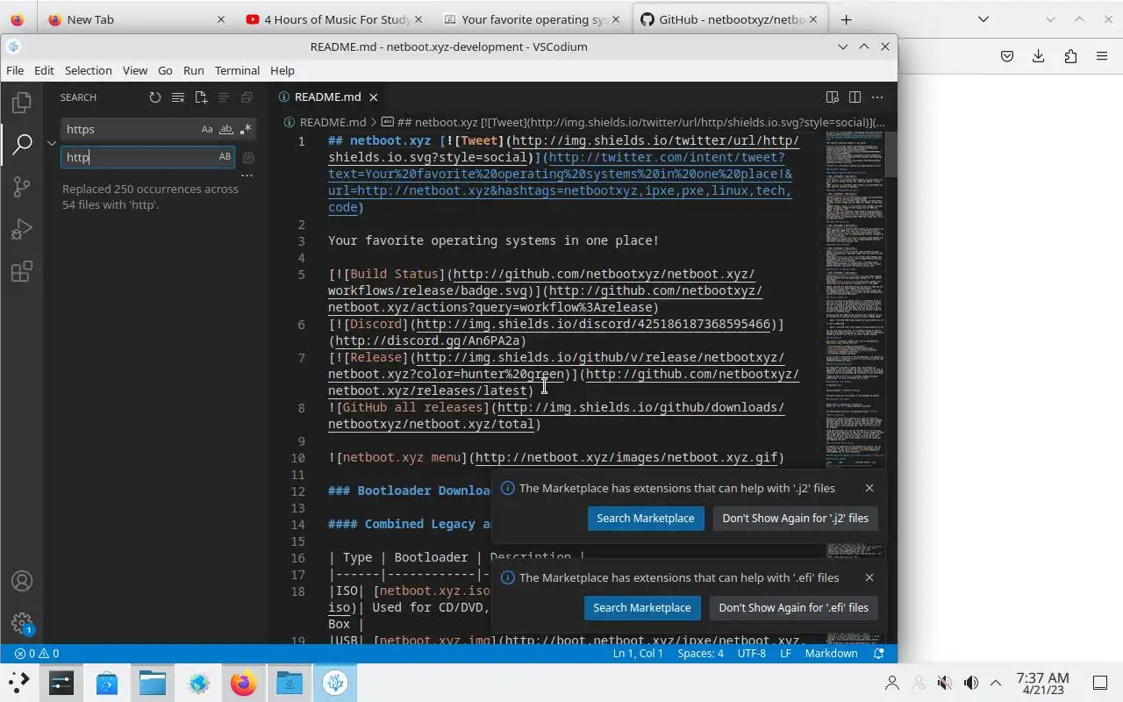The height and width of the screenshot is (702, 1123).
Task: Open the Run menu
Action: 194,70
